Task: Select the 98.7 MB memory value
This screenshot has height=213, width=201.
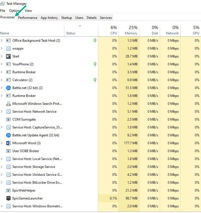Action: click(132, 198)
